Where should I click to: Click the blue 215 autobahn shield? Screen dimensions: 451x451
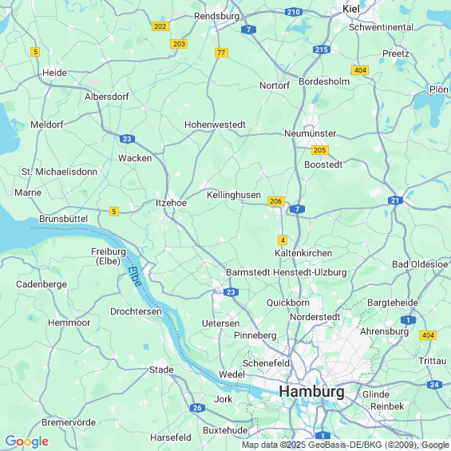coord(322,49)
